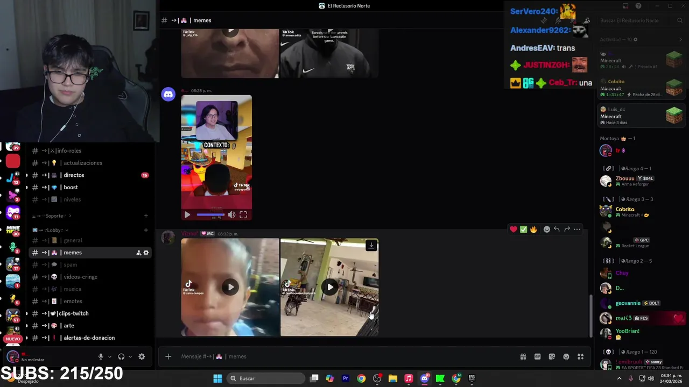This screenshot has height=387, width=689.
Task: Open Luis_dc Minecraft activity card
Action: tap(641, 116)
